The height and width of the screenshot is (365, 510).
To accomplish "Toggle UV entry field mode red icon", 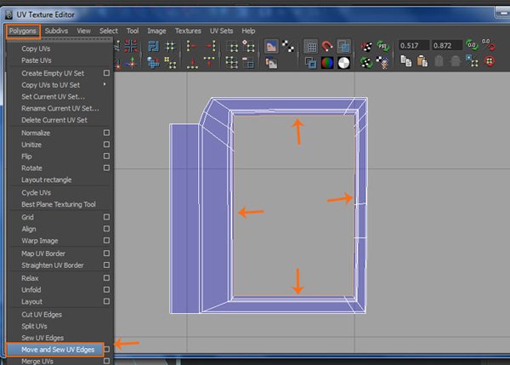I will 488,44.
